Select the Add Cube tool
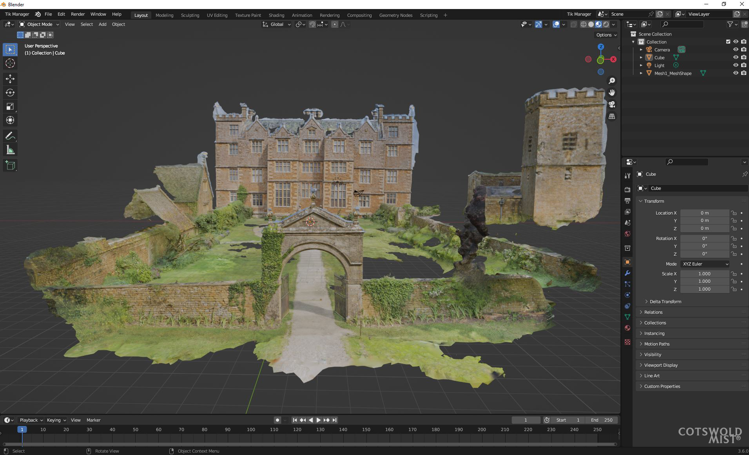The height and width of the screenshot is (455, 749). pyautogui.click(x=10, y=166)
